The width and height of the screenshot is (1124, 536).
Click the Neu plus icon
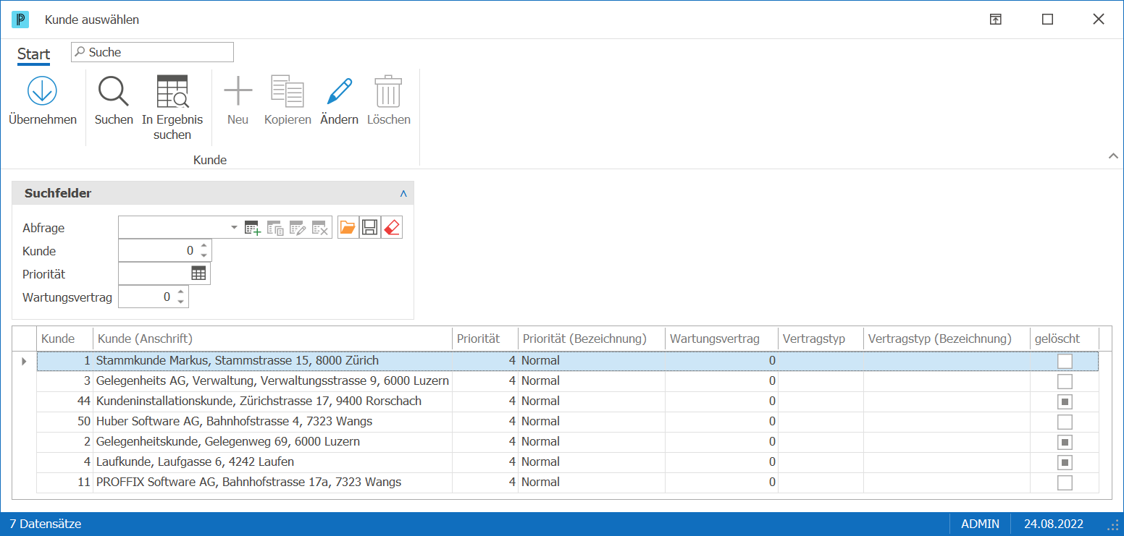click(x=238, y=91)
